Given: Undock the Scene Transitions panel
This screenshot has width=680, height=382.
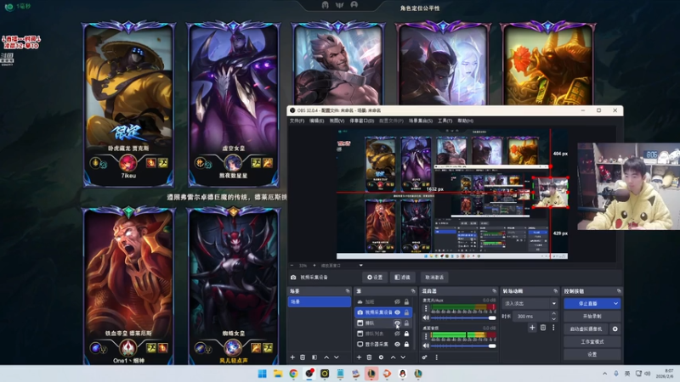Looking at the screenshot, I should click(x=556, y=291).
